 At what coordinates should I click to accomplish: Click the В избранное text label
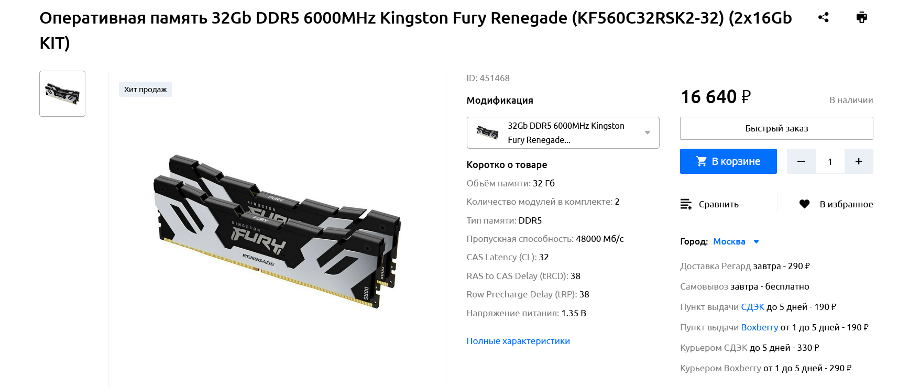point(846,204)
